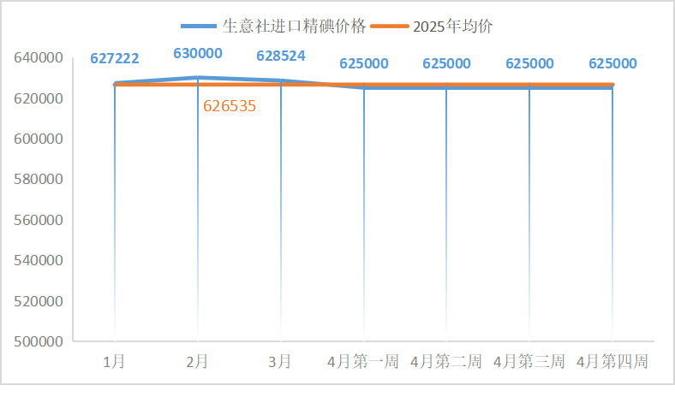Click the 4月第四周 axis label
Viewport: 675px width, 397px height.
click(612, 362)
